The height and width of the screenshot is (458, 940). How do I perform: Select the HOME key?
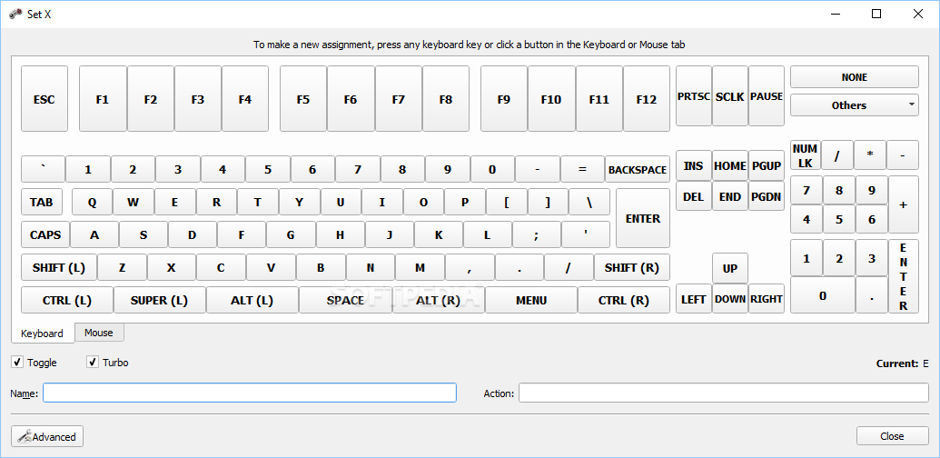(730, 165)
